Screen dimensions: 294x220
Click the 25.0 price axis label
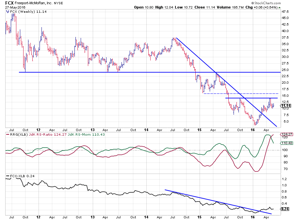[285, 70]
